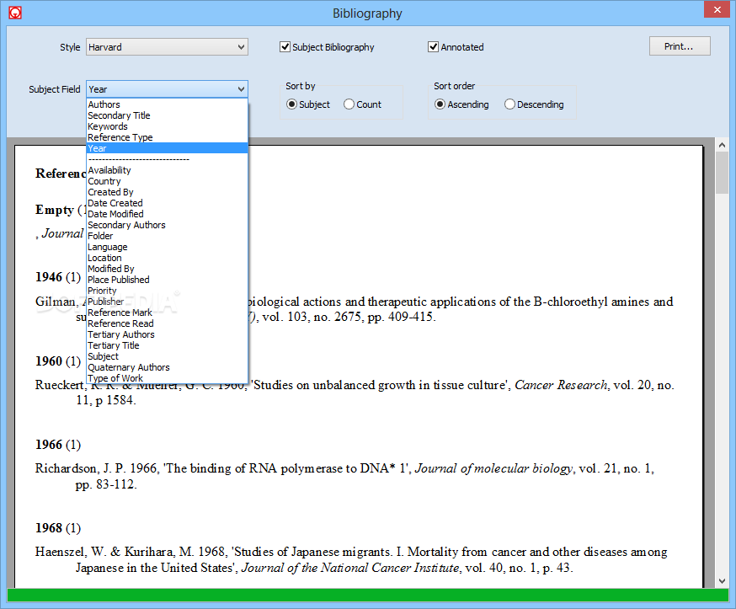
Task: Pick Created By from the list
Action: pos(167,192)
